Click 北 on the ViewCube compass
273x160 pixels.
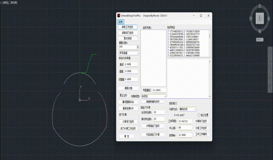pos(260,6)
